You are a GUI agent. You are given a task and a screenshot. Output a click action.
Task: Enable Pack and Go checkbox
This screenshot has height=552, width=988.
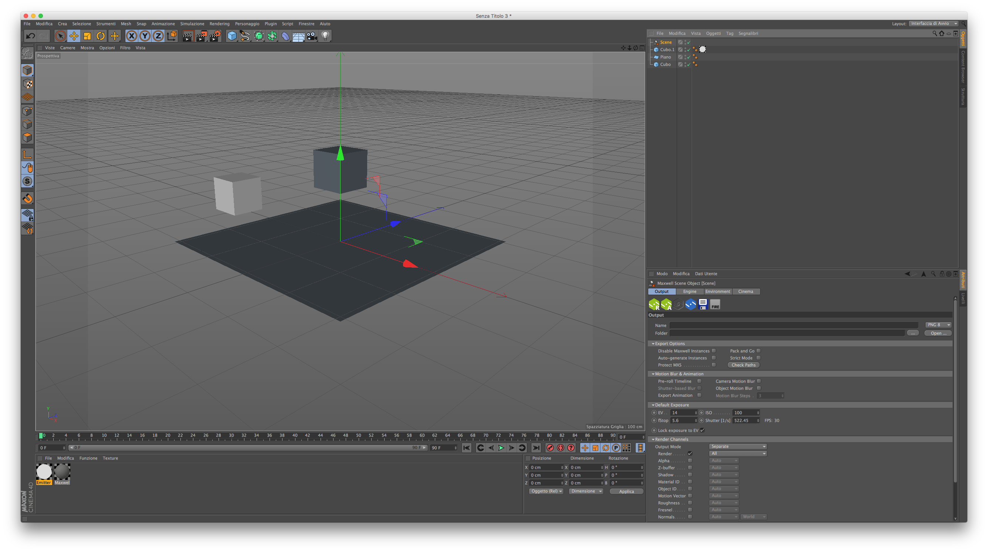tap(758, 350)
